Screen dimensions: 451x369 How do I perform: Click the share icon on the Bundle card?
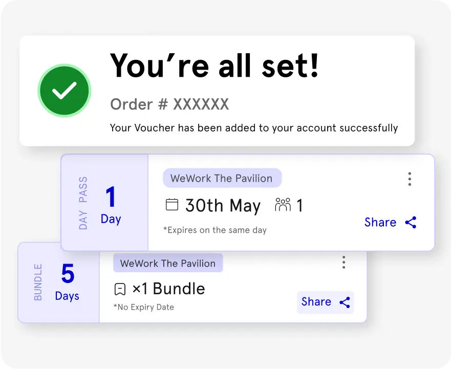point(345,302)
